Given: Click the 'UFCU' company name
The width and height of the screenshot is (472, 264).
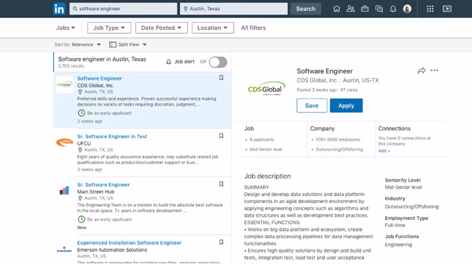Looking at the screenshot, I should click(x=84, y=144).
